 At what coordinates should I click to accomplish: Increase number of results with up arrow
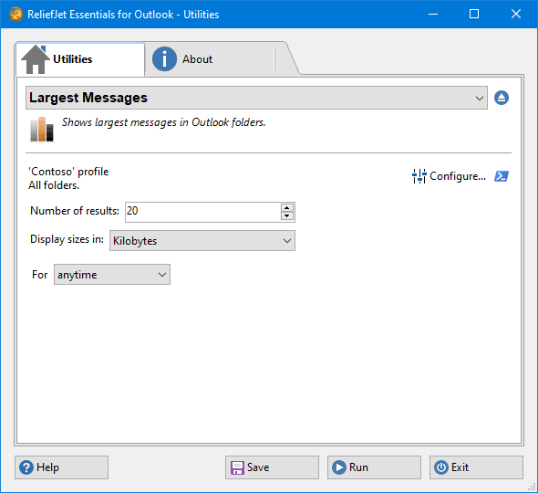tap(287, 208)
